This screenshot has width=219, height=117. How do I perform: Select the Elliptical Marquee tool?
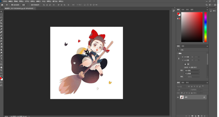pyautogui.click(x=1, y=15)
